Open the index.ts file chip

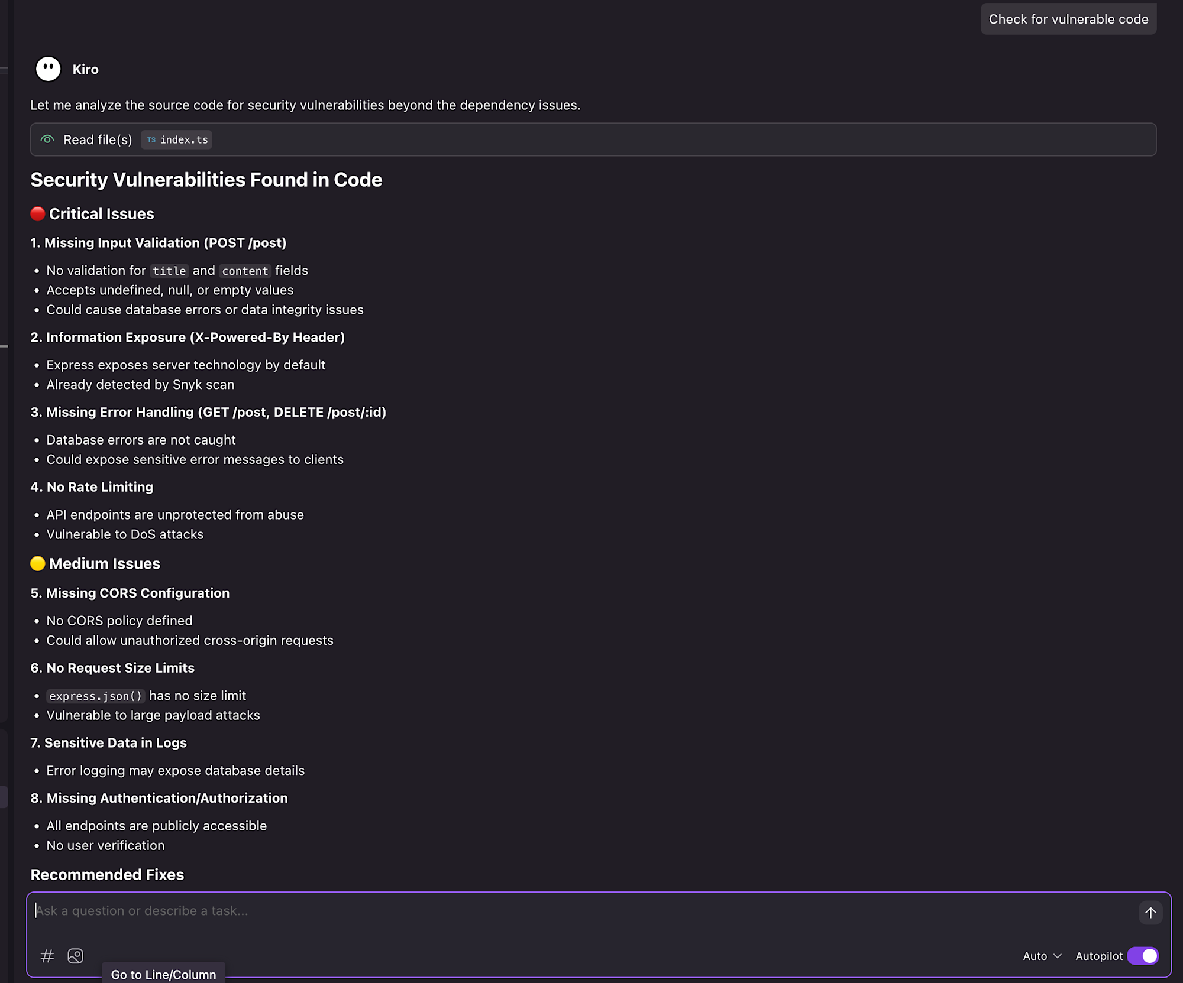[177, 140]
